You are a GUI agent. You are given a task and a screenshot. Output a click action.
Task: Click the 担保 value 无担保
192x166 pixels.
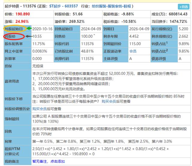(x=38, y=66)
